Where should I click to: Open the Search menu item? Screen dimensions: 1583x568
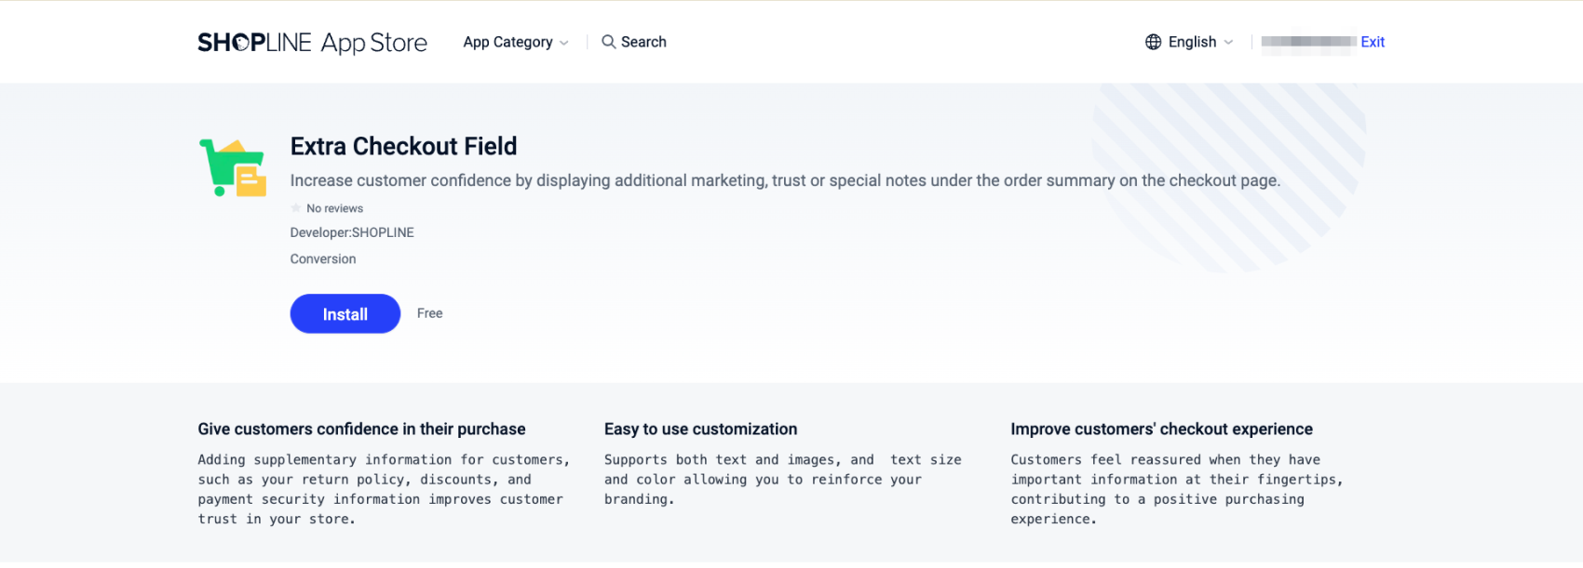643,42
